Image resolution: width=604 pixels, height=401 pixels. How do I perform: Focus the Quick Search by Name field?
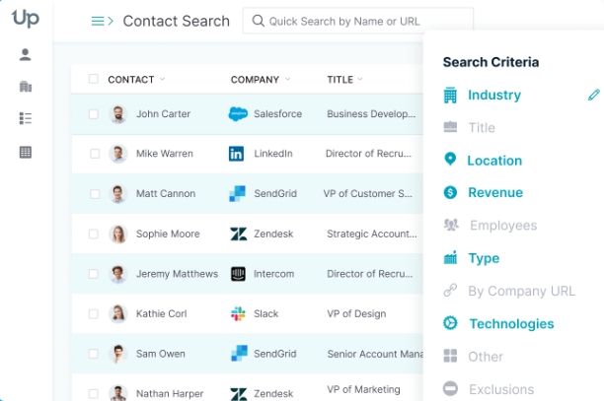click(x=358, y=21)
